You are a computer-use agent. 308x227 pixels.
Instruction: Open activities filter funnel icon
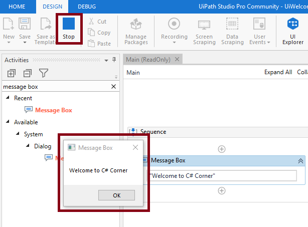pyautogui.click(x=44, y=73)
